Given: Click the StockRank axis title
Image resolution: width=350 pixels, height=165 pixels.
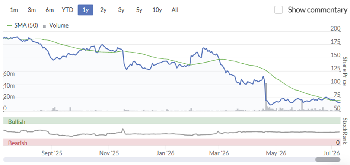Looking at the screenshot, I should [345, 131].
